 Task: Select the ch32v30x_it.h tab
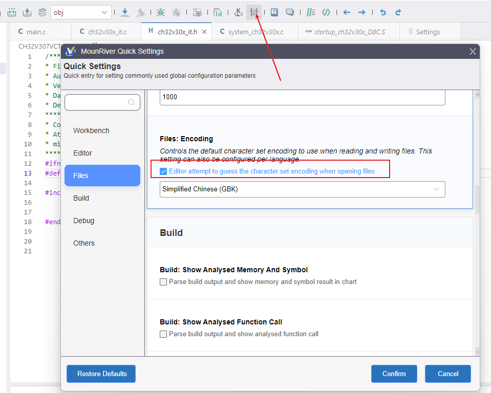click(177, 32)
